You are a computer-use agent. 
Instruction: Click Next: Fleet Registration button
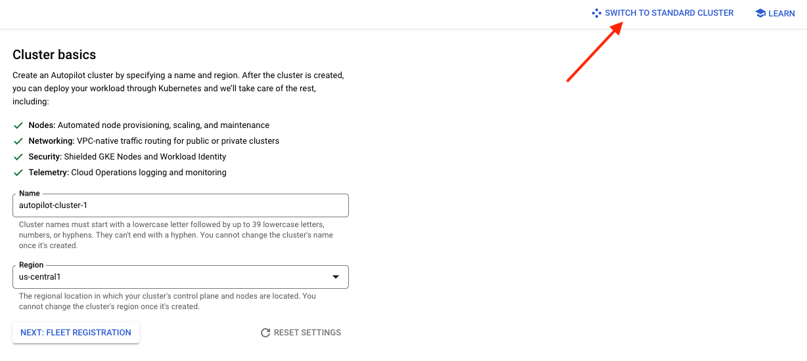76,333
